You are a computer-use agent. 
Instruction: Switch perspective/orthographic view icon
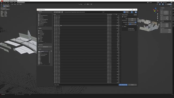pos(158,20)
